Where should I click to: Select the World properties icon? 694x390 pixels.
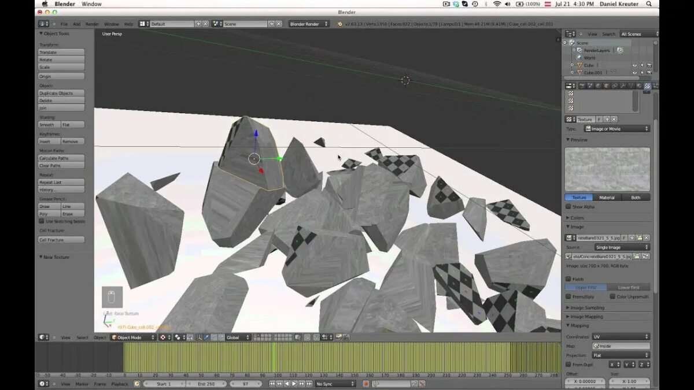coord(597,87)
